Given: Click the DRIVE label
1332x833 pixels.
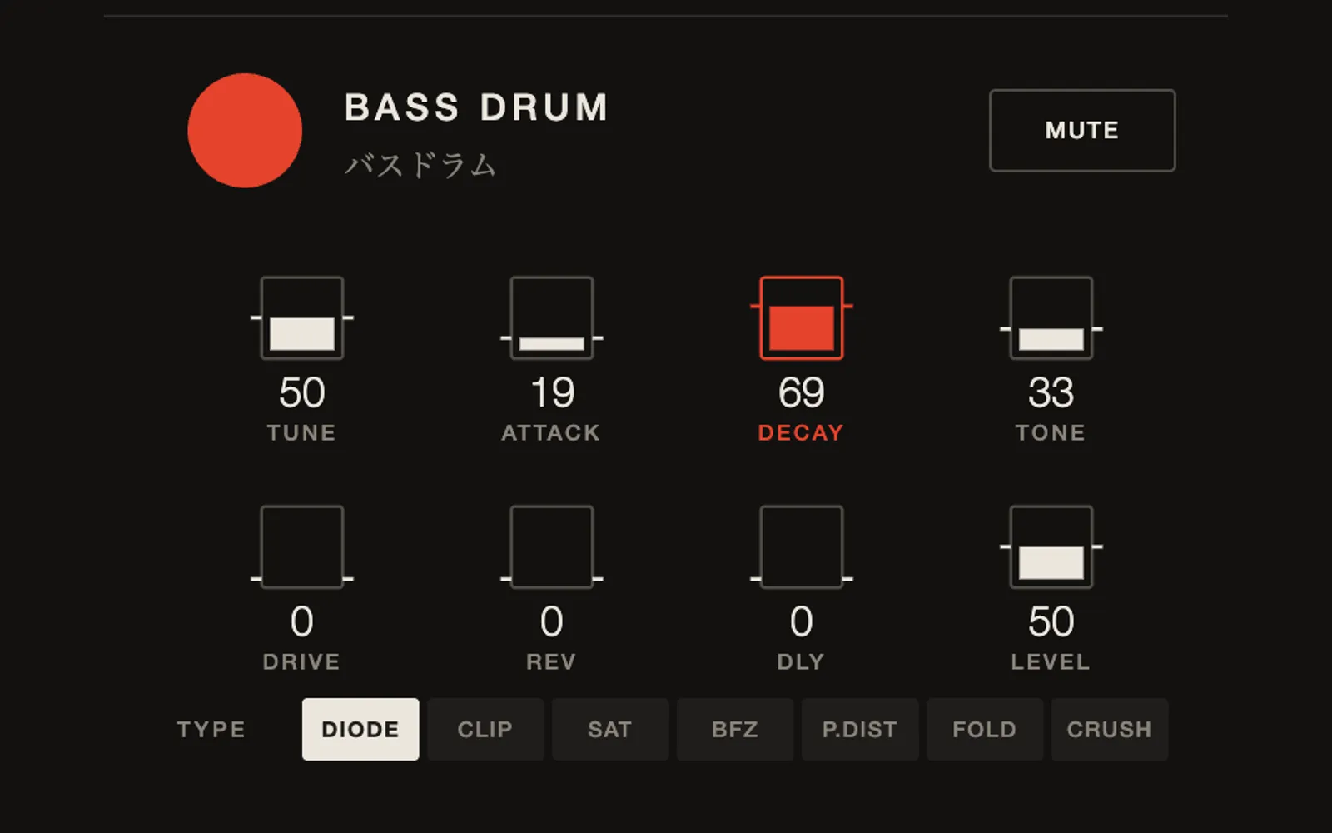Looking at the screenshot, I should tap(301, 662).
